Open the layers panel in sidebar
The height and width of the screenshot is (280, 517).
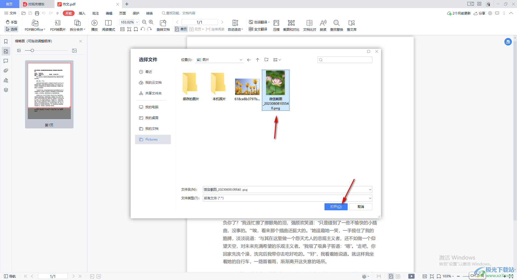(6, 90)
